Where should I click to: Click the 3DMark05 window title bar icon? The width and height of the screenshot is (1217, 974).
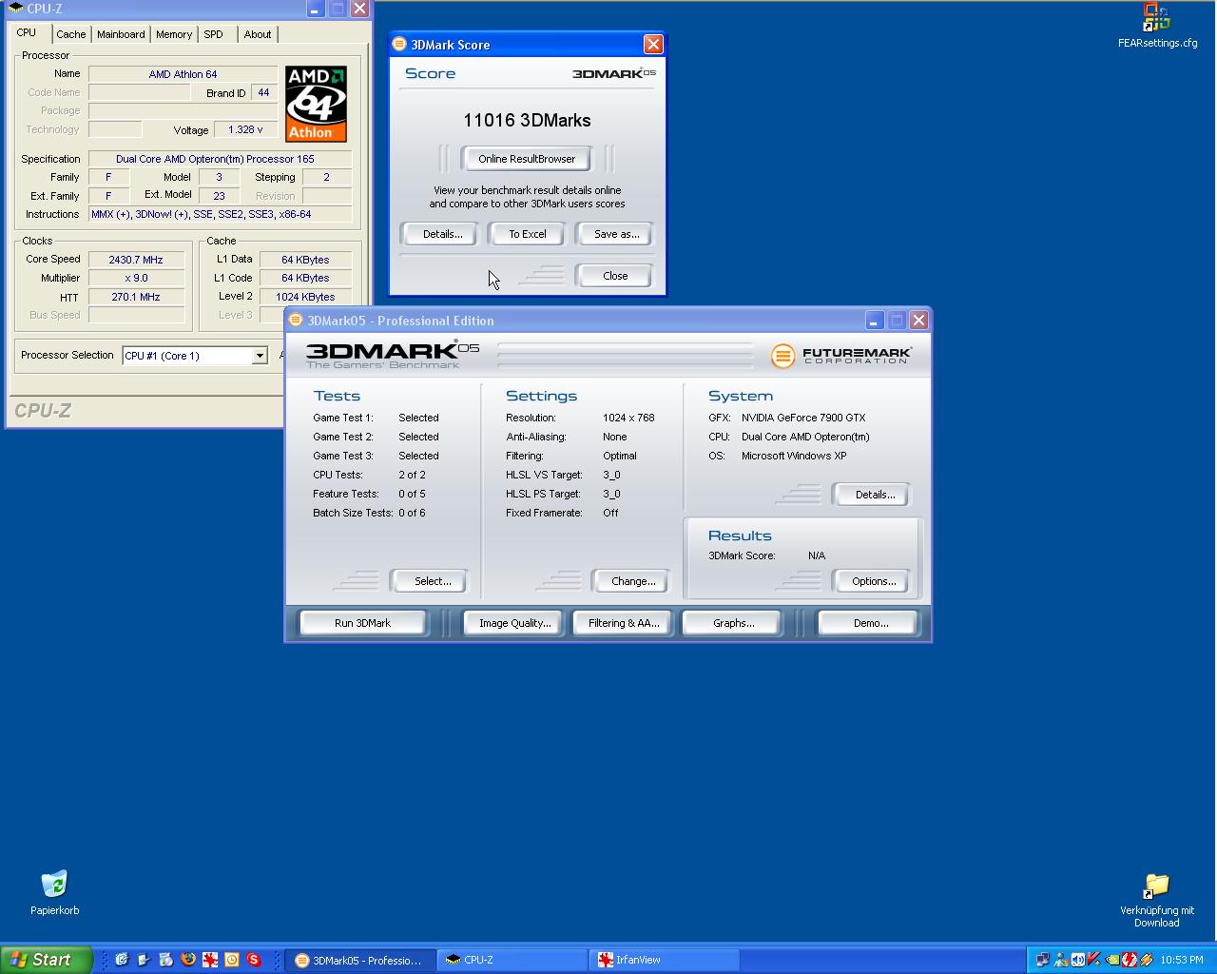coord(296,320)
